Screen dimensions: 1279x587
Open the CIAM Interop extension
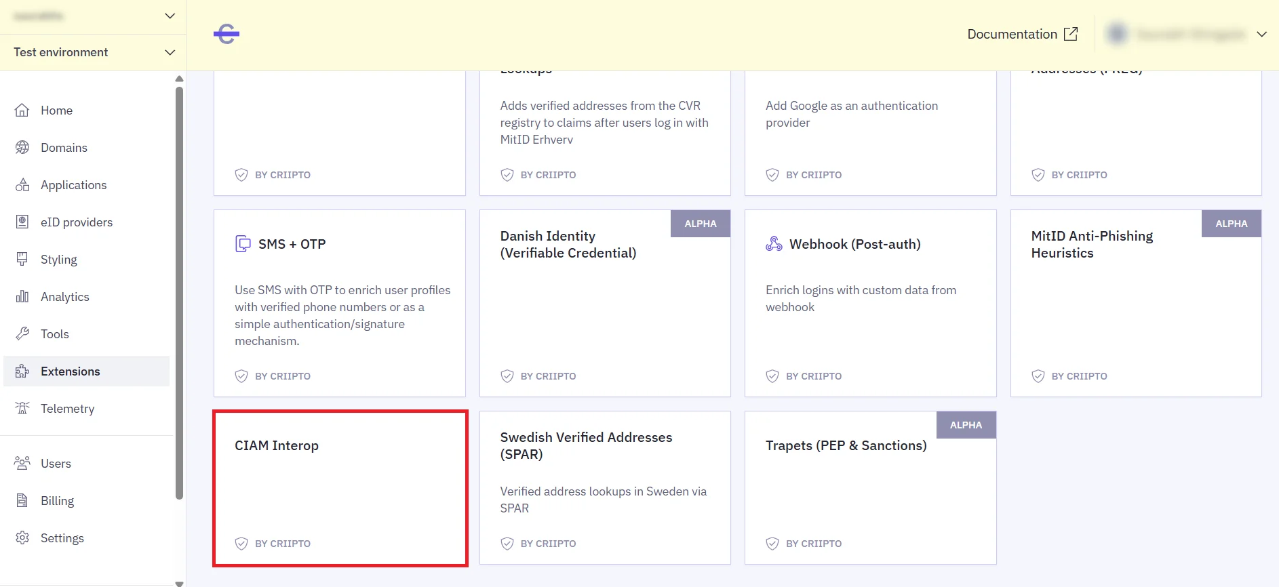(340, 488)
